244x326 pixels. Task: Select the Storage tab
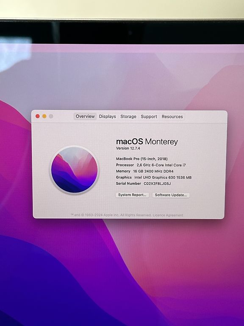128,117
